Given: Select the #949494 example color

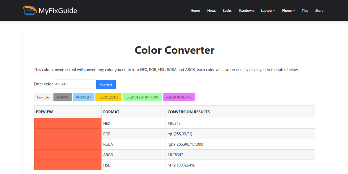Looking at the screenshot, I should click(62, 97).
